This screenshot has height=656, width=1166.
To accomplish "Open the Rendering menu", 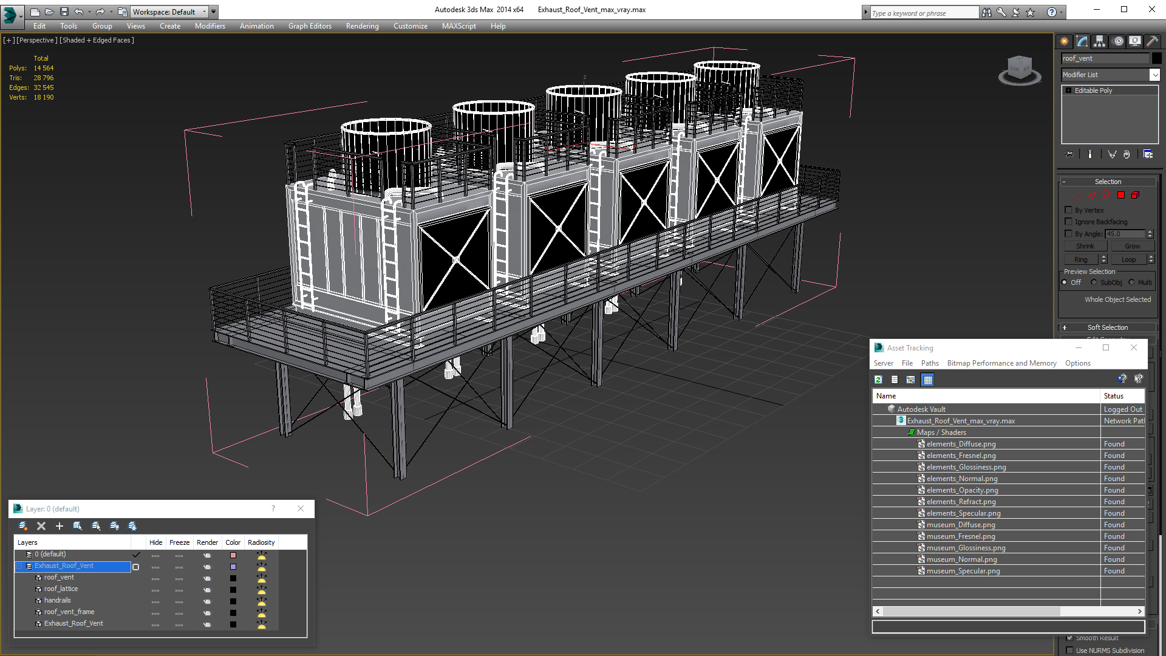I will (362, 26).
